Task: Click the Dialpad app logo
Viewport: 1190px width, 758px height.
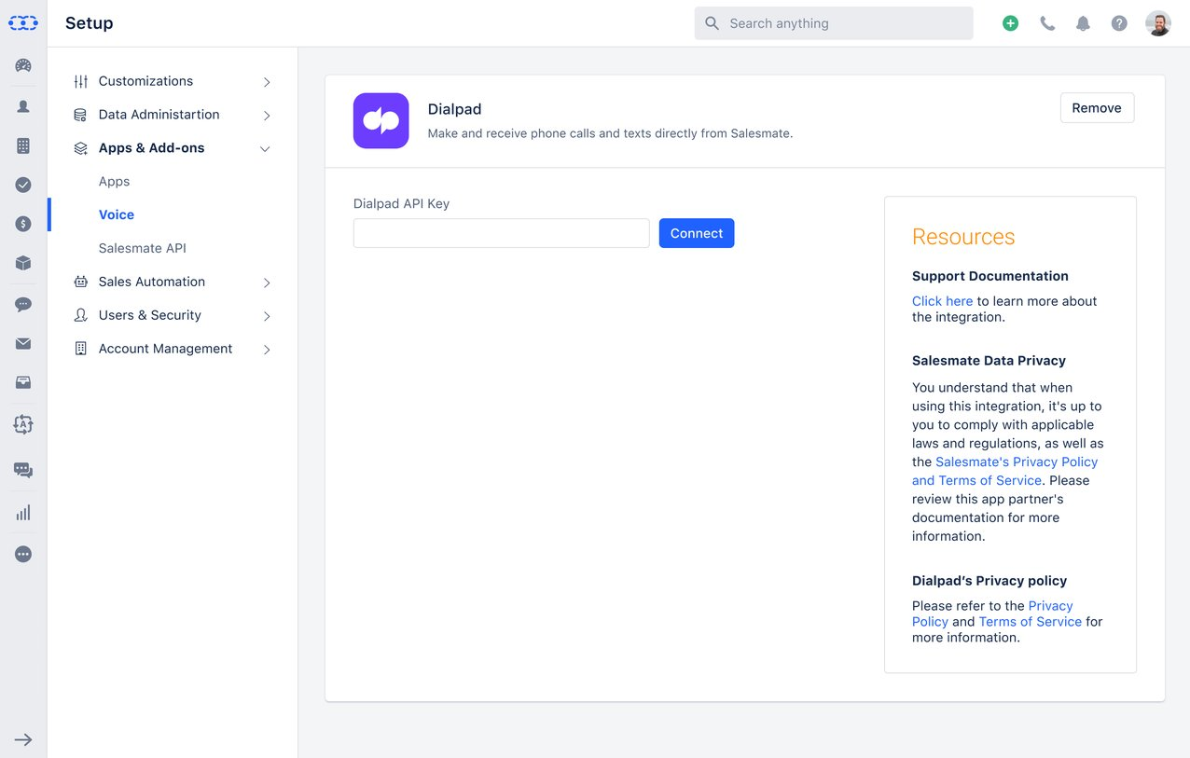Action: pyautogui.click(x=381, y=120)
